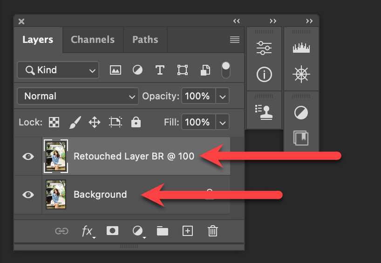This screenshot has width=381, height=263.
Task: Switch to the Paths tab
Action: click(145, 40)
